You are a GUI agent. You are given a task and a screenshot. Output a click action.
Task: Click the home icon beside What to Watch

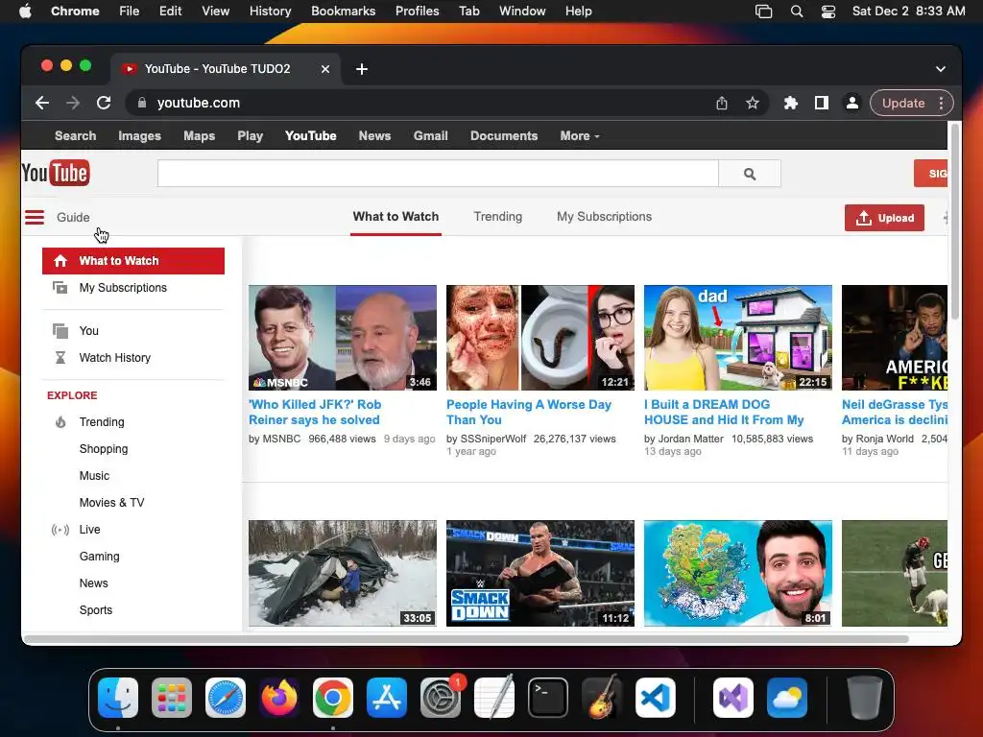tap(60, 261)
